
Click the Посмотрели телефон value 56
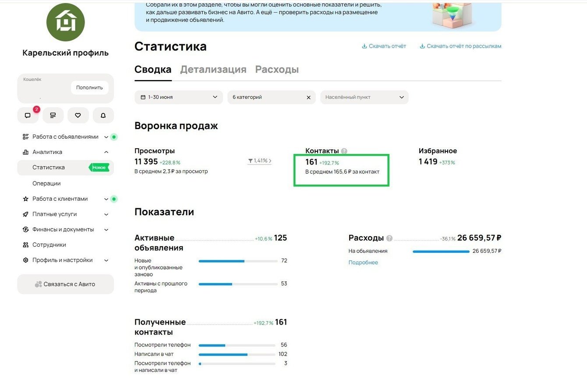coord(284,345)
